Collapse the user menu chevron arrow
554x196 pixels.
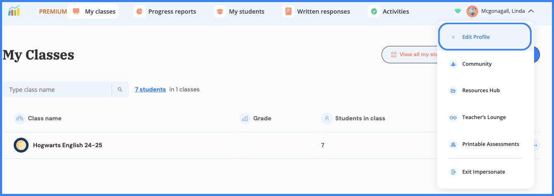531,12
